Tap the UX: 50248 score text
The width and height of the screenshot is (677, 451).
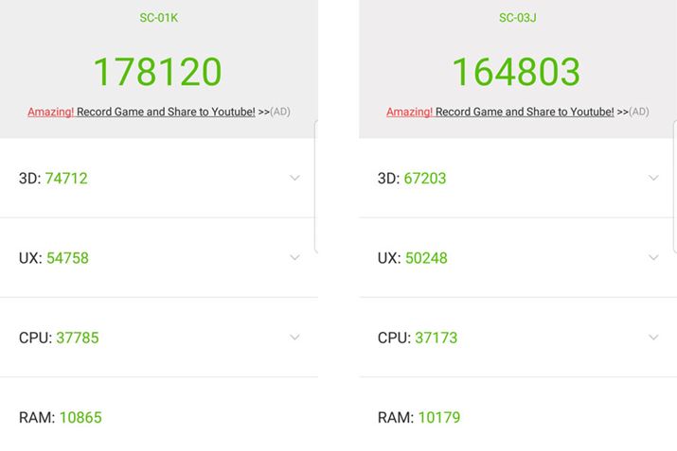point(412,258)
